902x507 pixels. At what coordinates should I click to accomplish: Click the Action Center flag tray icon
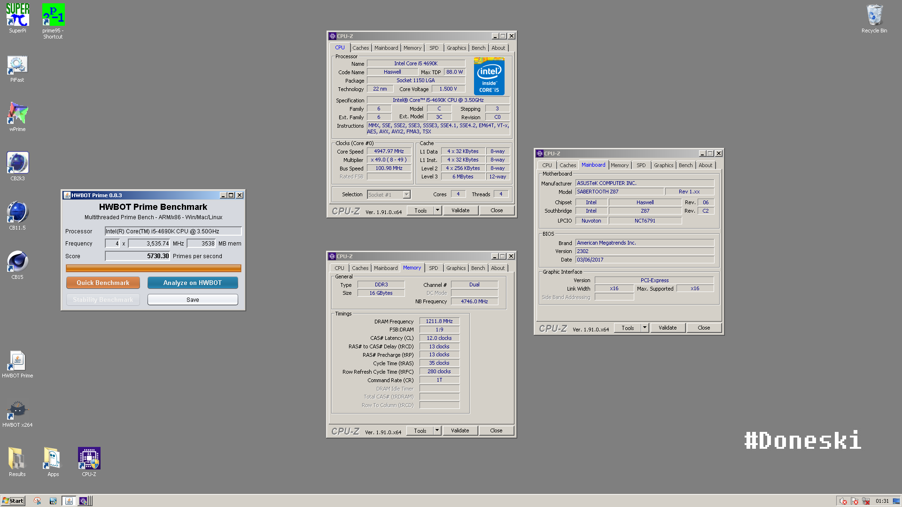(x=855, y=501)
